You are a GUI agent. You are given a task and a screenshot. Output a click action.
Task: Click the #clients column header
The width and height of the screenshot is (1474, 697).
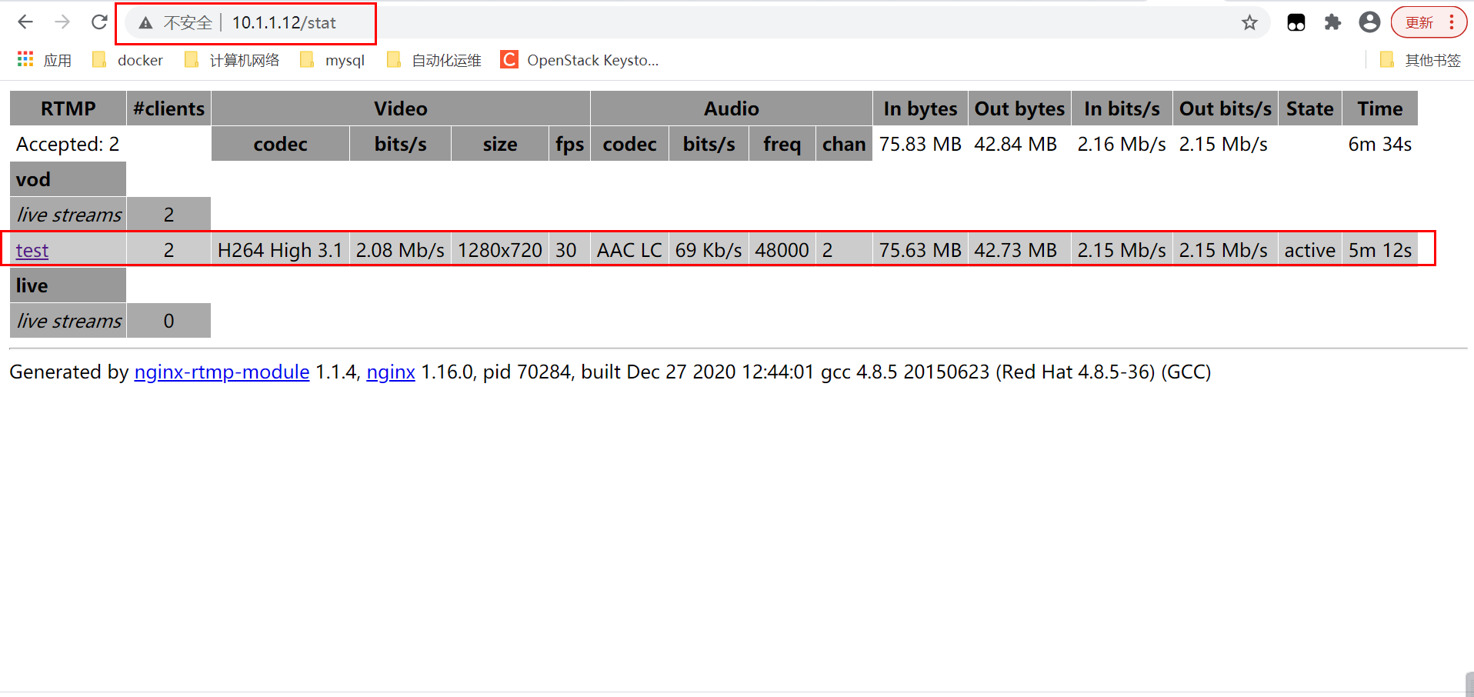[x=168, y=108]
